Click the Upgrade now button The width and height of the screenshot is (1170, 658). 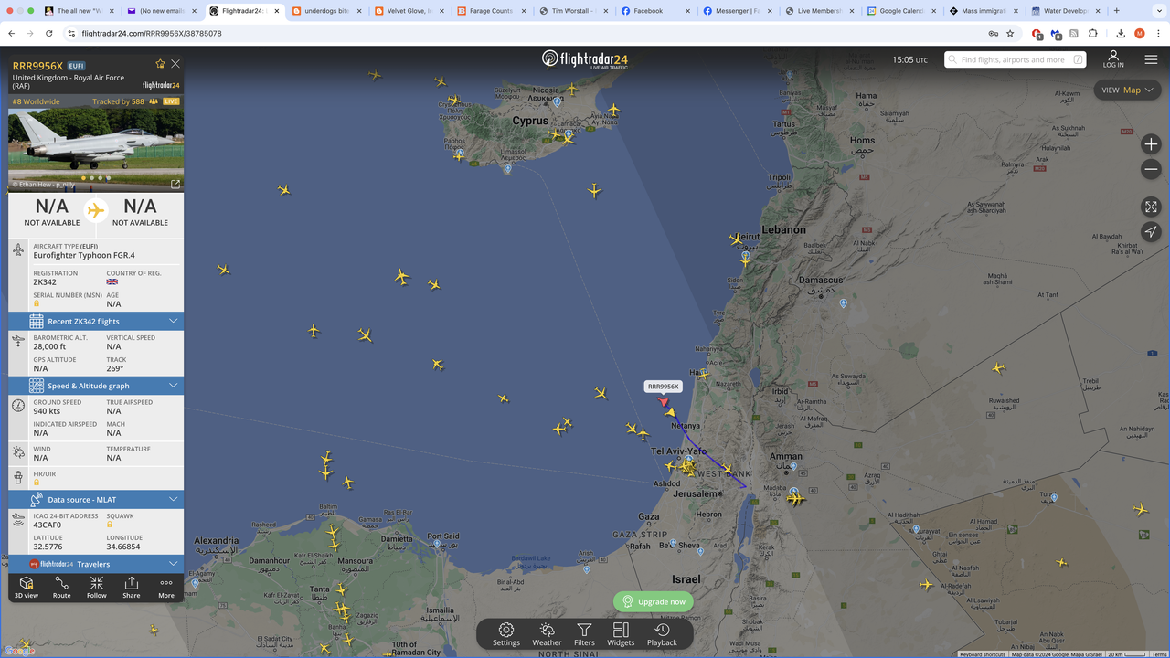click(x=654, y=601)
